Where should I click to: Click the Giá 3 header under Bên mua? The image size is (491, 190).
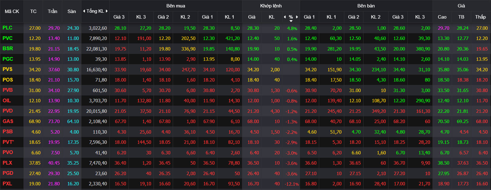tap(119, 17)
